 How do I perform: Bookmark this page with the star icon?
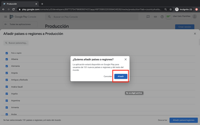coord(170,9)
